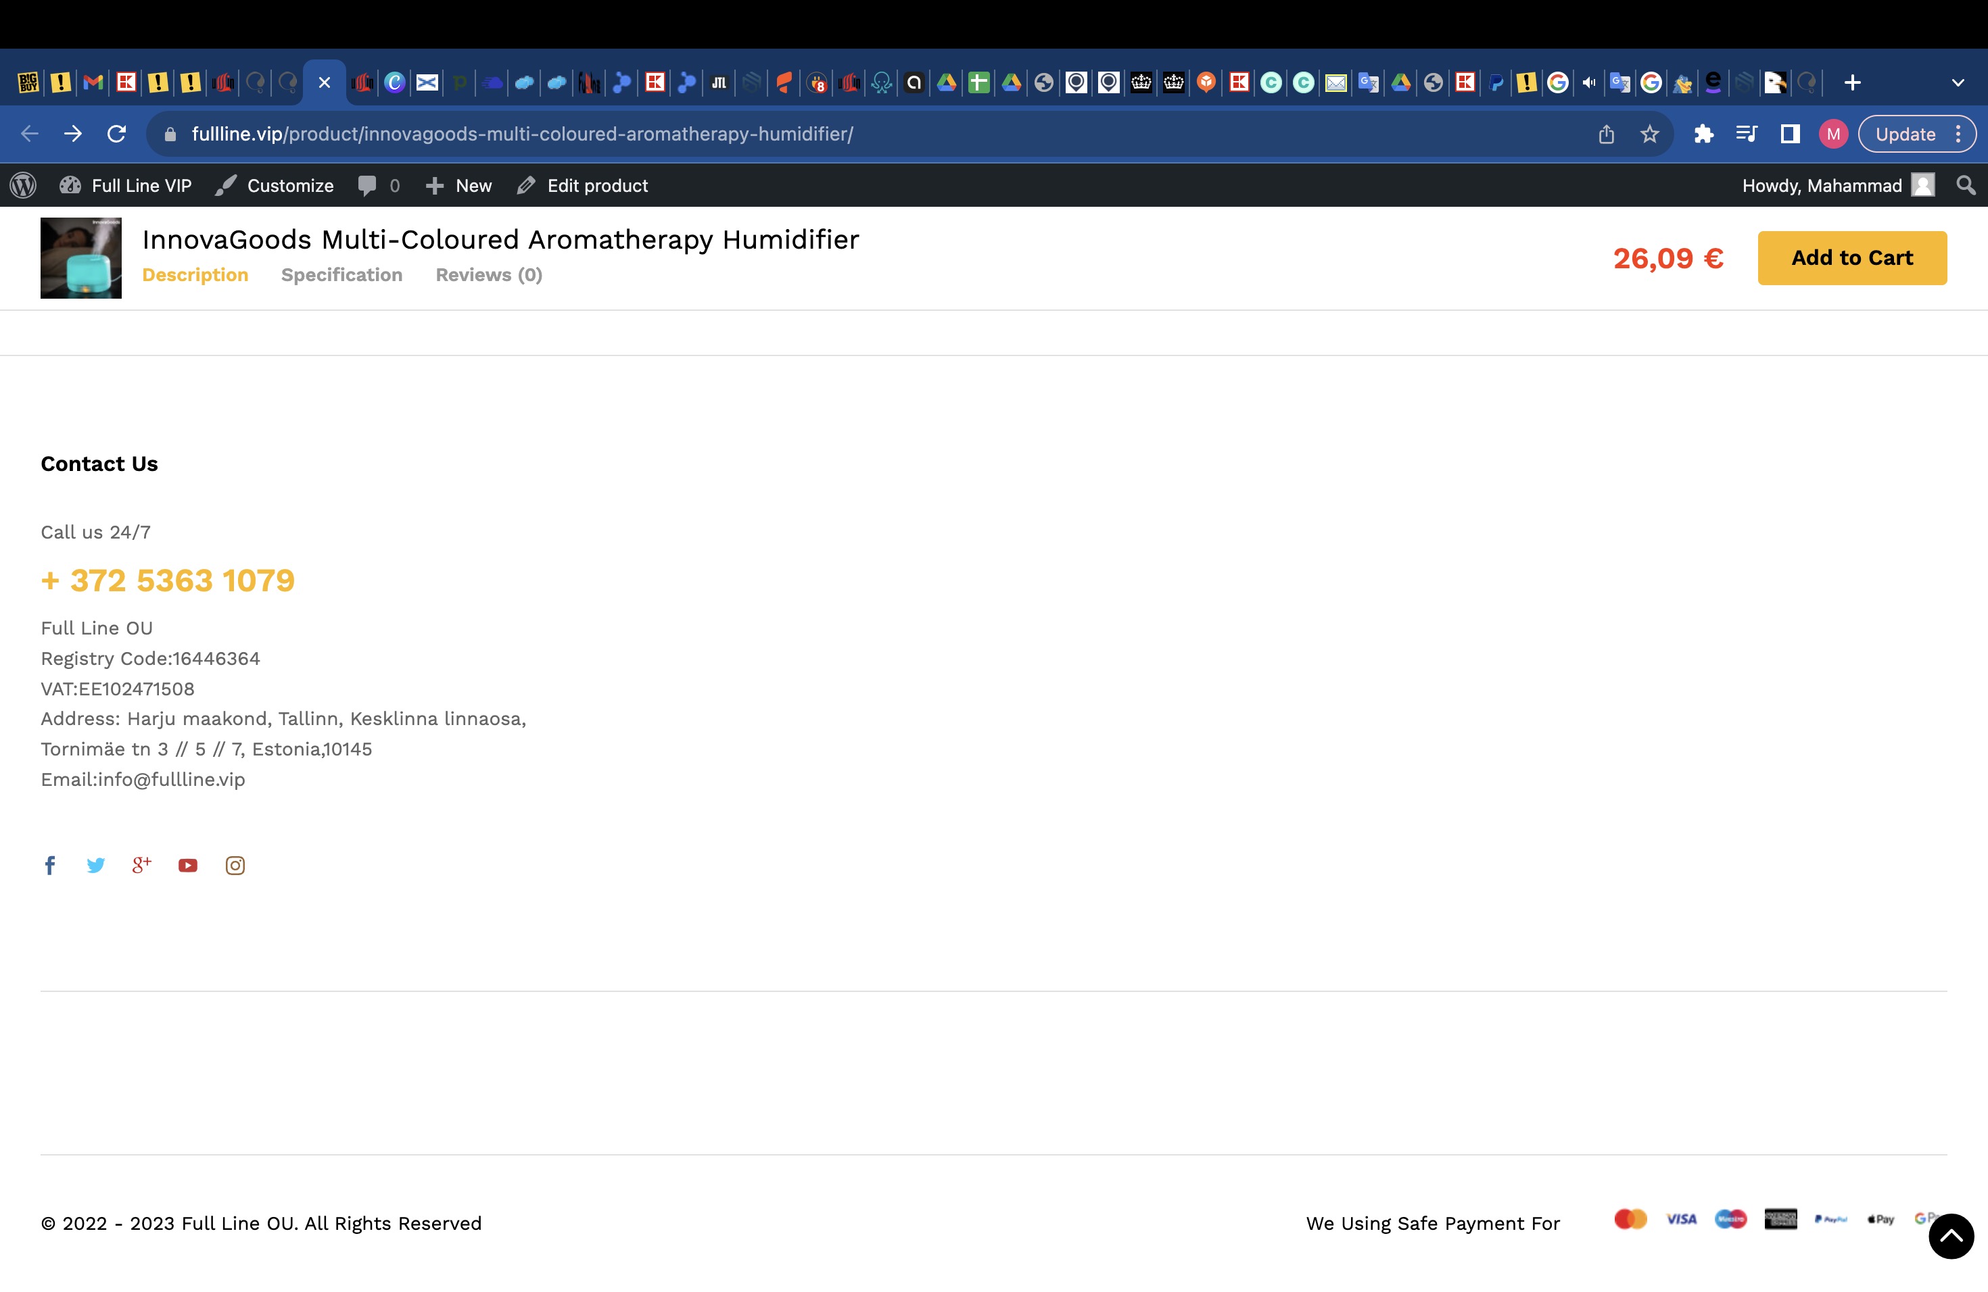Click the Email:info@fullline.vip line
The width and height of the screenshot is (1988, 1292).
143,780
